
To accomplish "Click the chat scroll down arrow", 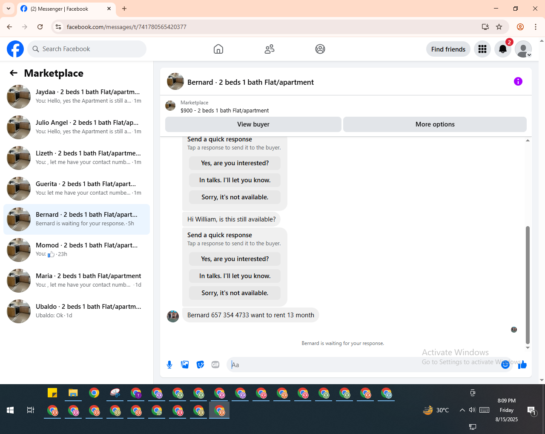I will pyautogui.click(x=528, y=348).
